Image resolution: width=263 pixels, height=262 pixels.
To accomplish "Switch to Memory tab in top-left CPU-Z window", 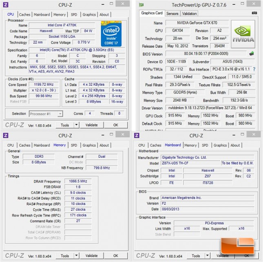I will (60, 15).
